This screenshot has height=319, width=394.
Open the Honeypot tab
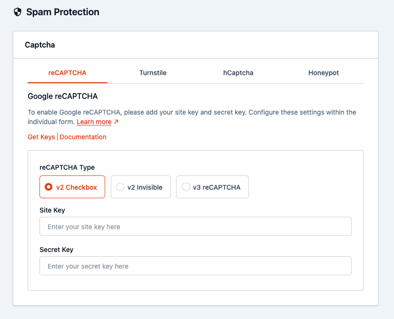[324, 73]
